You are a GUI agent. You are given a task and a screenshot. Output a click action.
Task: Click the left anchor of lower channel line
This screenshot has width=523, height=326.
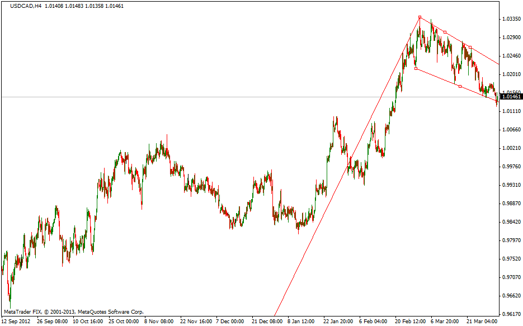pos(416,69)
